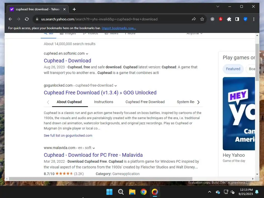Open the Hey Yahoo game thumbnail

[x=239, y=114]
